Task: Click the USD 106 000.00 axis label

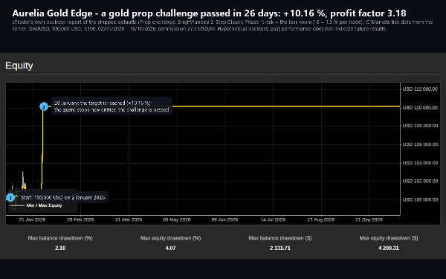Action: click(x=420, y=144)
